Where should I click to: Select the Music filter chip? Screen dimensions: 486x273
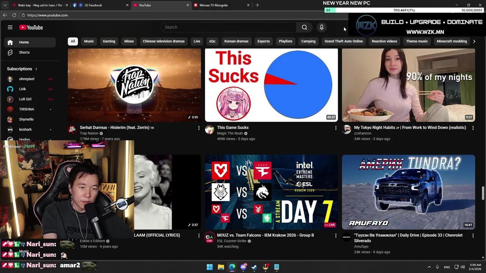click(x=89, y=41)
